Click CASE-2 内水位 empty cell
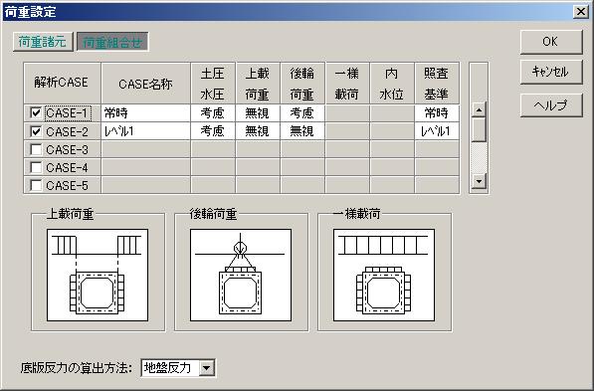Viewport: 594px width, 391px height. (x=392, y=131)
